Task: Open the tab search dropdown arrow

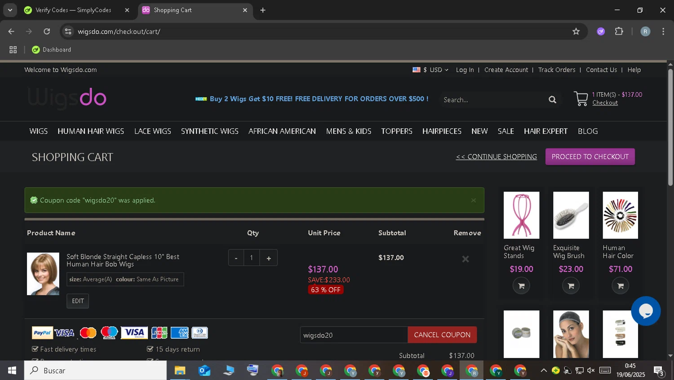Action: (10, 10)
